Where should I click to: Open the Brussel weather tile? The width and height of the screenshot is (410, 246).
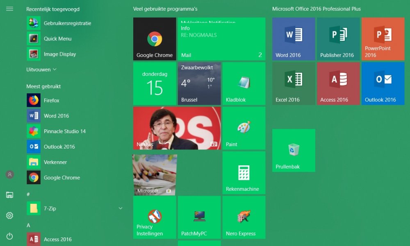coord(199,84)
